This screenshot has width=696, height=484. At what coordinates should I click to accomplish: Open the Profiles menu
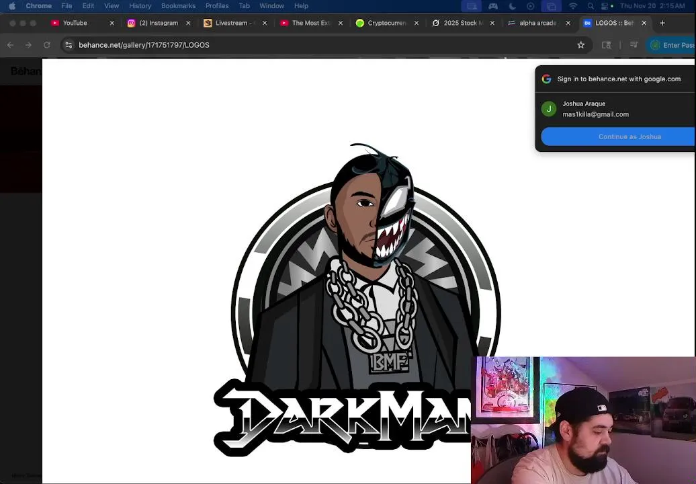click(217, 6)
